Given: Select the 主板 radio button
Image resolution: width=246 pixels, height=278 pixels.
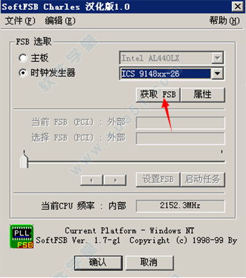Looking at the screenshot, I should [x=23, y=58].
